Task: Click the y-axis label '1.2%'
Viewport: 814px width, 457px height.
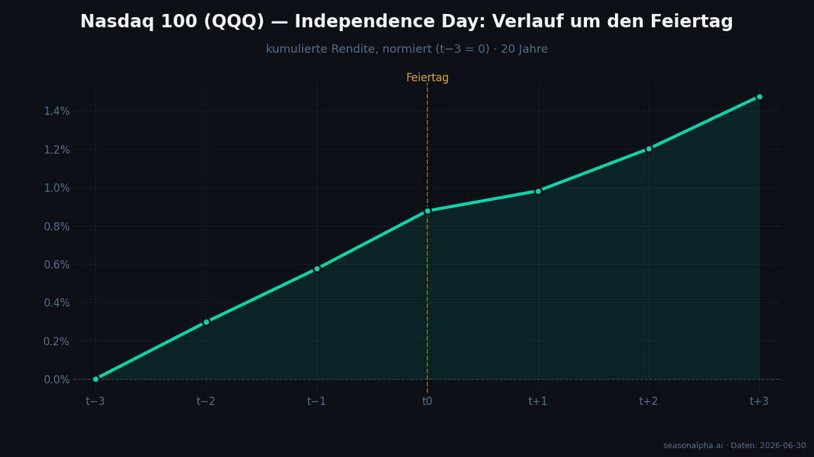Action: [x=57, y=149]
